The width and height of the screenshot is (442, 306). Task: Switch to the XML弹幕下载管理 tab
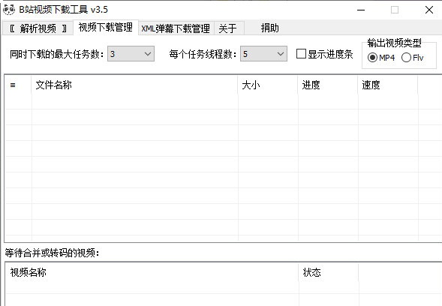pyautogui.click(x=176, y=28)
